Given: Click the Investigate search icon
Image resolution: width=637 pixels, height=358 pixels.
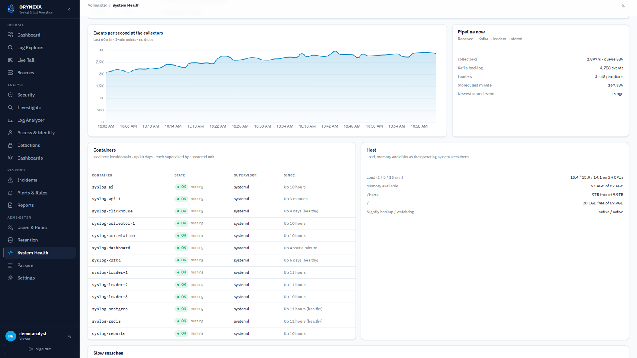Looking at the screenshot, I should pyautogui.click(x=10, y=107).
